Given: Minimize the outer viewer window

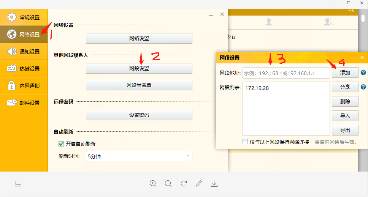Looking at the screenshot, I should coord(336,3).
